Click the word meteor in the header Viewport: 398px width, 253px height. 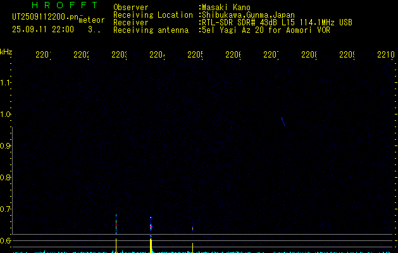click(92, 20)
